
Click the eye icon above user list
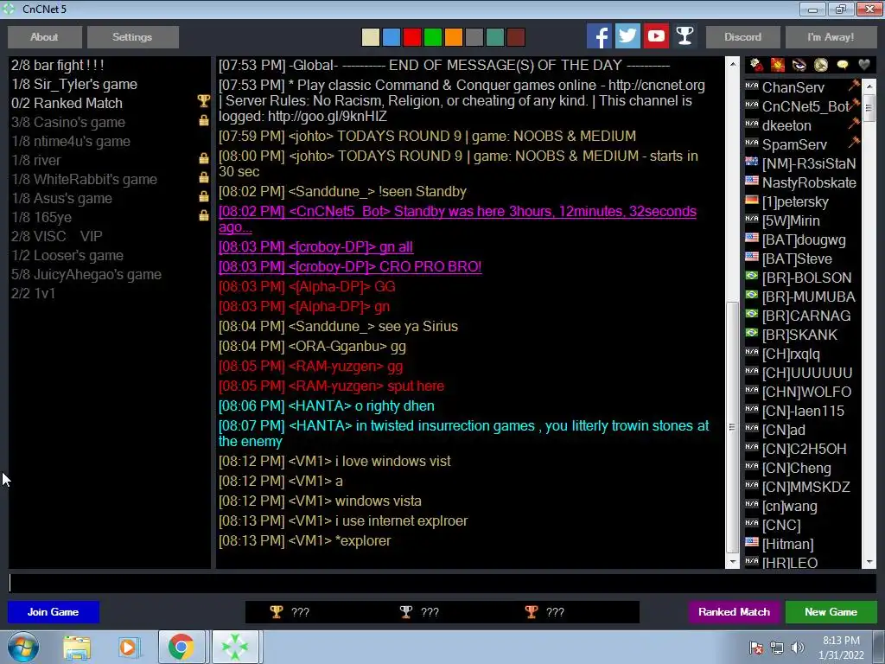pyautogui.click(x=799, y=65)
